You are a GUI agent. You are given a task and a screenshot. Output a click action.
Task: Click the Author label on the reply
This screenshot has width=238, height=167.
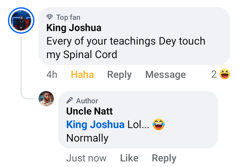coord(87,101)
